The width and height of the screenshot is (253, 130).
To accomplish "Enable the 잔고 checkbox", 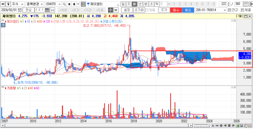I will pos(230,10).
